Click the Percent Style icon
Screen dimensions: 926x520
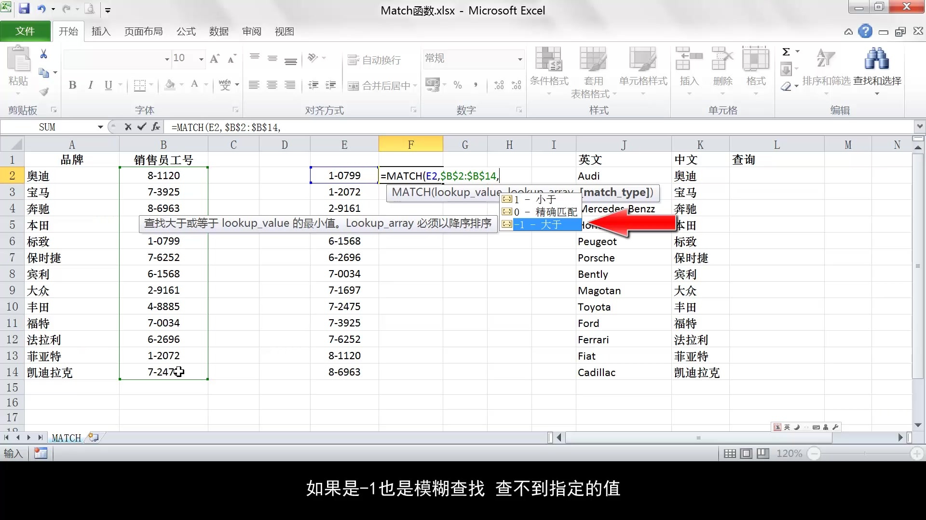(x=458, y=85)
